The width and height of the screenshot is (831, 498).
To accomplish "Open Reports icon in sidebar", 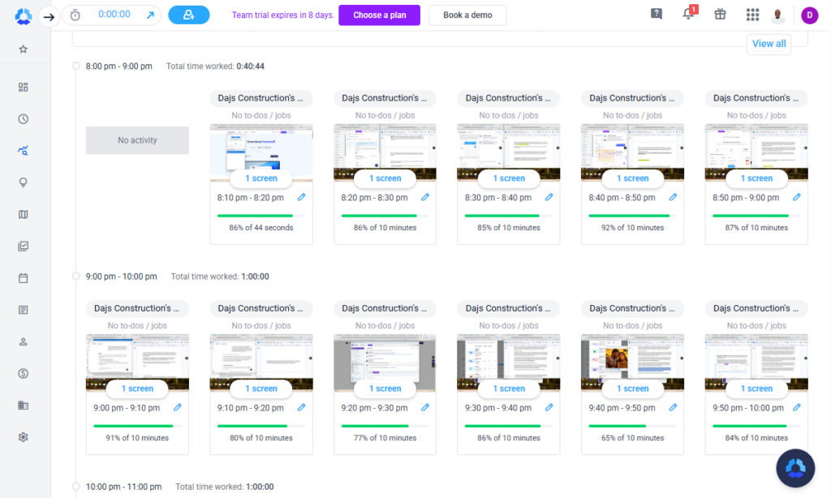I will [24, 309].
